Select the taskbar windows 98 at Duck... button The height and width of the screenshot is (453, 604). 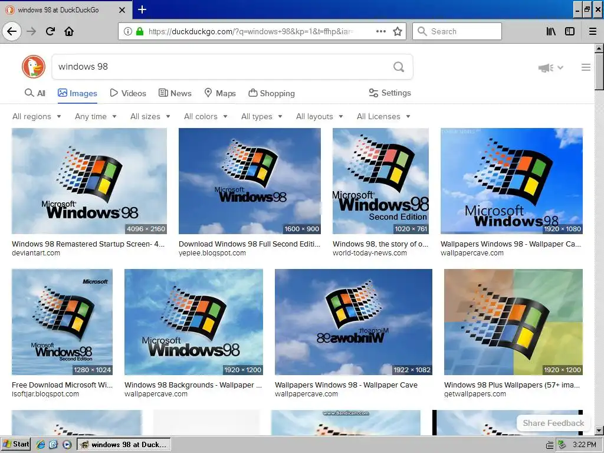tap(124, 445)
